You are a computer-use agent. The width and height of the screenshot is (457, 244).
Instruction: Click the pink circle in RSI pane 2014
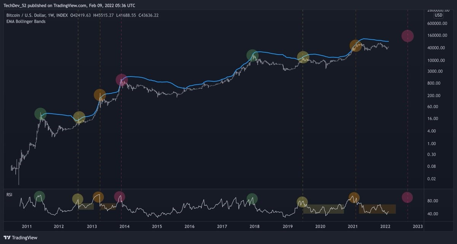[120, 197]
